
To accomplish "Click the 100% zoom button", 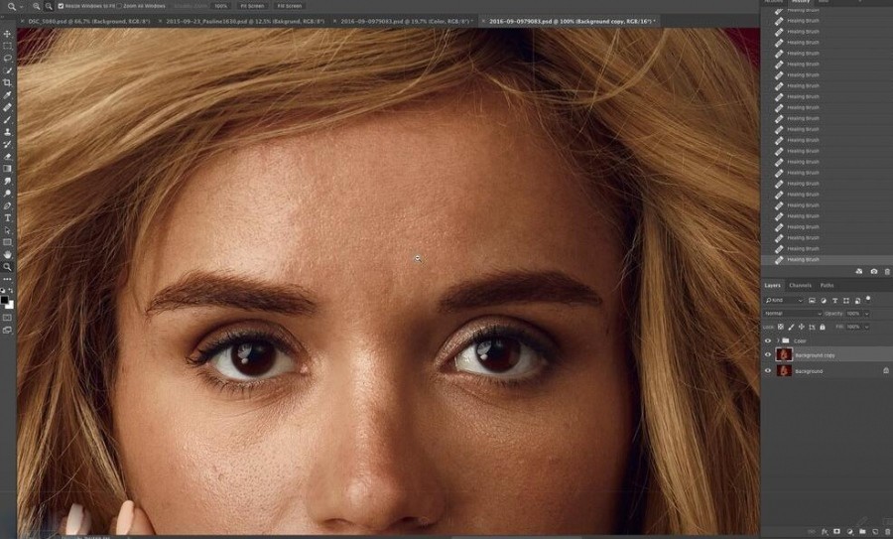I will (221, 6).
